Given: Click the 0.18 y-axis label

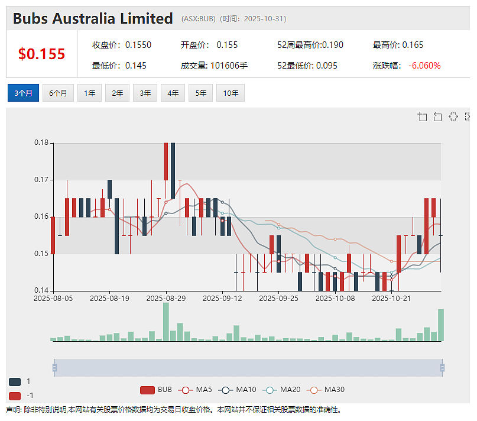Looking at the screenshot, I should pyautogui.click(x=41, y=143).
